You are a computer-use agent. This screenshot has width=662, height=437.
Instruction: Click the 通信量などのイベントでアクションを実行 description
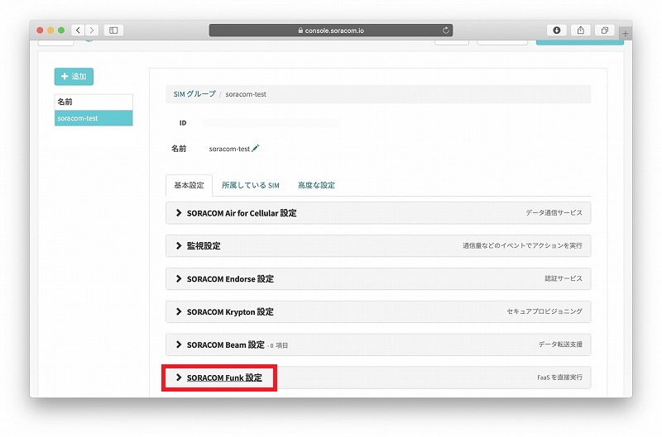[522, 245]
